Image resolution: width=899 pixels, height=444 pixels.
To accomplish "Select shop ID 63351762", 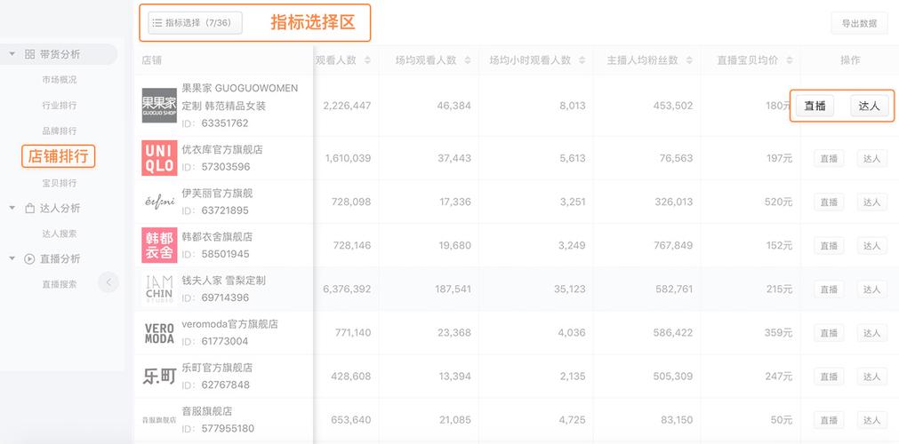I will [225, 123].
